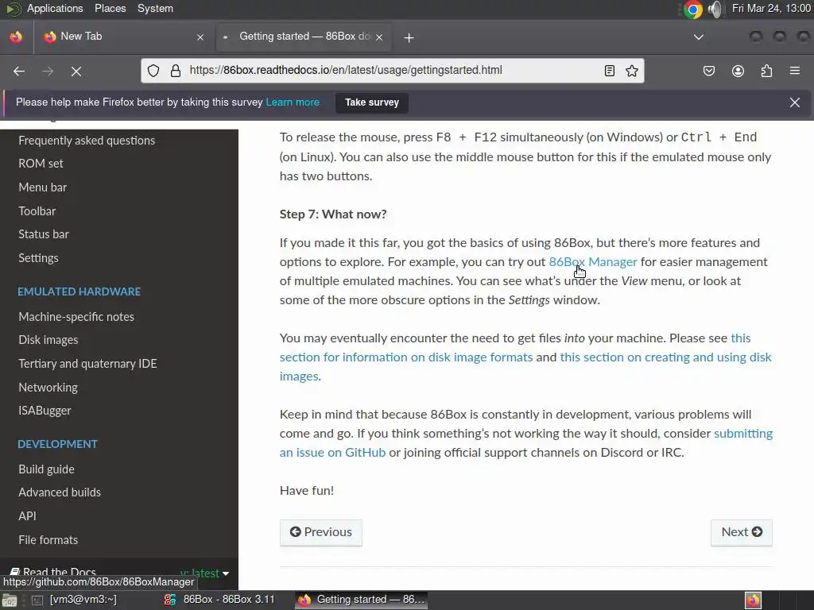This screenshot has height=610, width=814.
Task: Click the Next page button
Action: pyautogui.click(x=742, y=532)
